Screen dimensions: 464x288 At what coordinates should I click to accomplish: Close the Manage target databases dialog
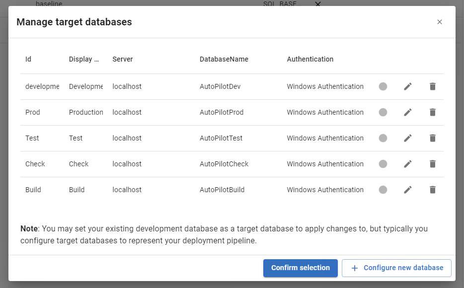tap(439, 22)
